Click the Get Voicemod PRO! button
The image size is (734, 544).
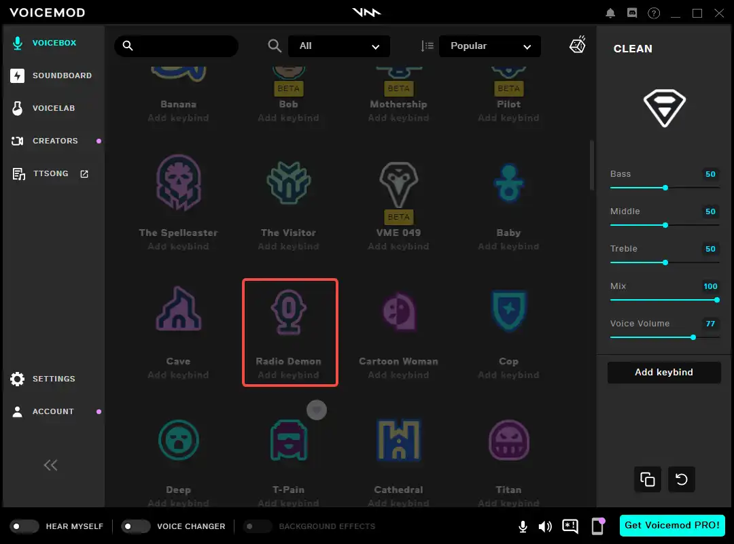click(x=672, y=525)
